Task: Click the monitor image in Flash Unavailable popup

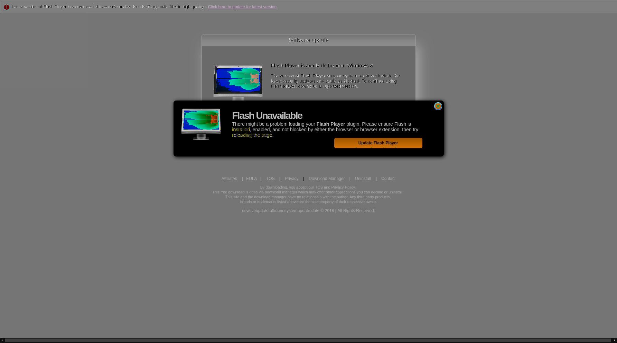Action: [x=201, y=124]
